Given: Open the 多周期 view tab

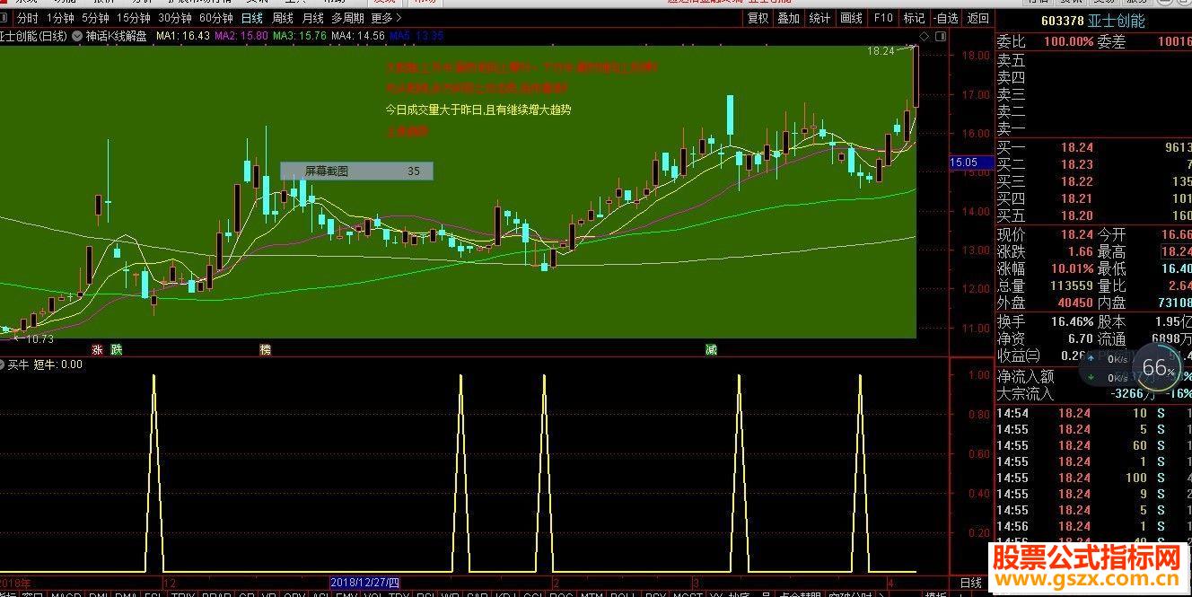Looking at the screenshot, I should click(347, 18).
